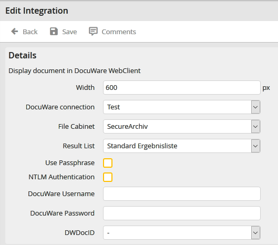The height and width of the screenshot is (245, 278).
Task: Click the Result List label
Action: tap(79, 146)
